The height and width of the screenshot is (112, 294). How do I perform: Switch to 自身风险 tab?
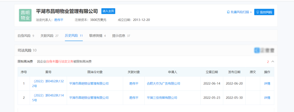point(26,36)
